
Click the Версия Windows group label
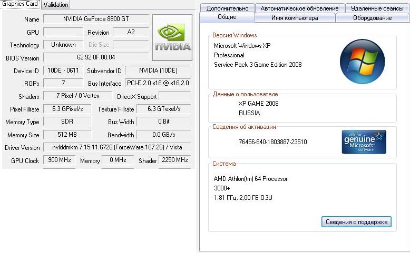pos(235,35)
